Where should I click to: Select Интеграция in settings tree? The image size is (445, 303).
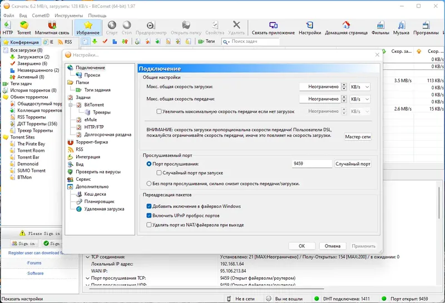[x=84, y=157]
